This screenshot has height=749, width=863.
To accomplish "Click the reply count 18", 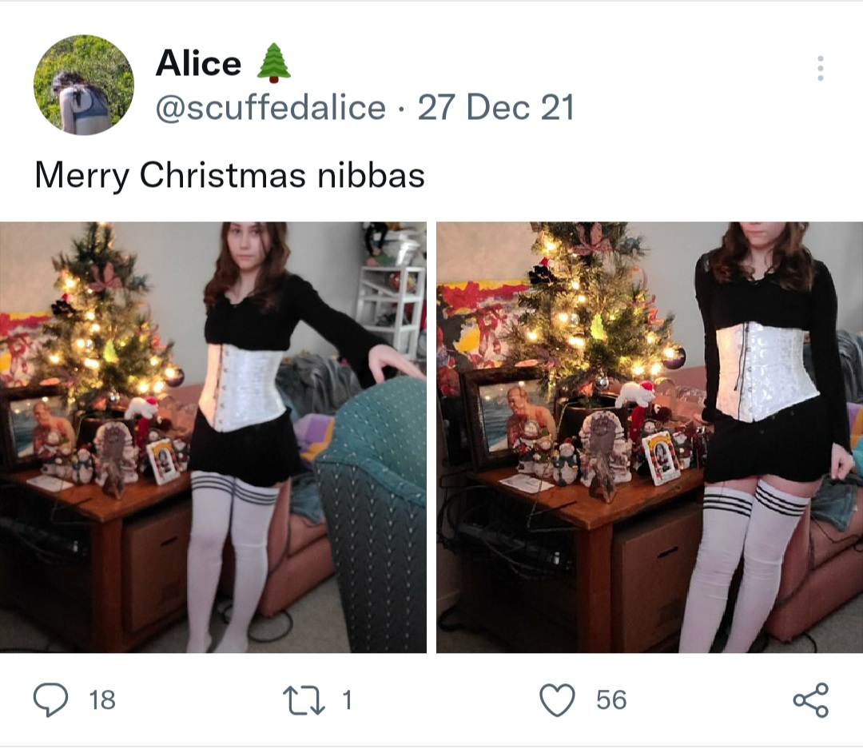I will pyautogui.click(x=102, y=700).
